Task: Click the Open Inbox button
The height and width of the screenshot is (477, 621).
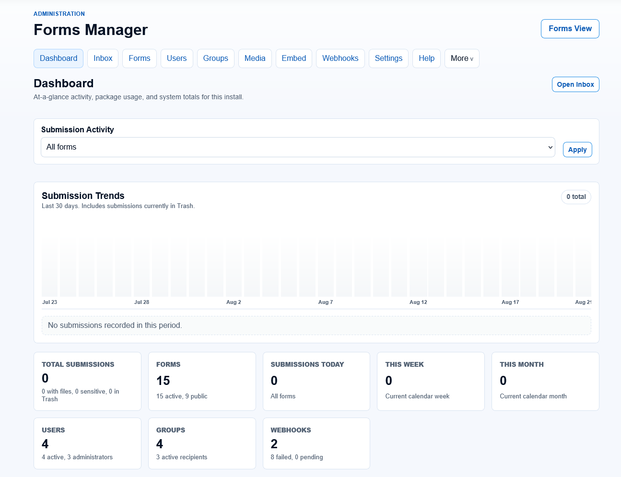Action: click(575, 84)
